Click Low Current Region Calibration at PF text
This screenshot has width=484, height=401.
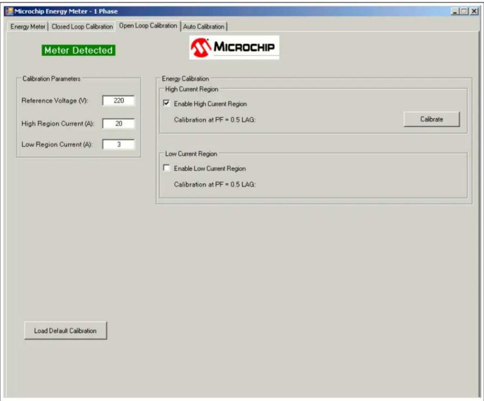[215, 185]
